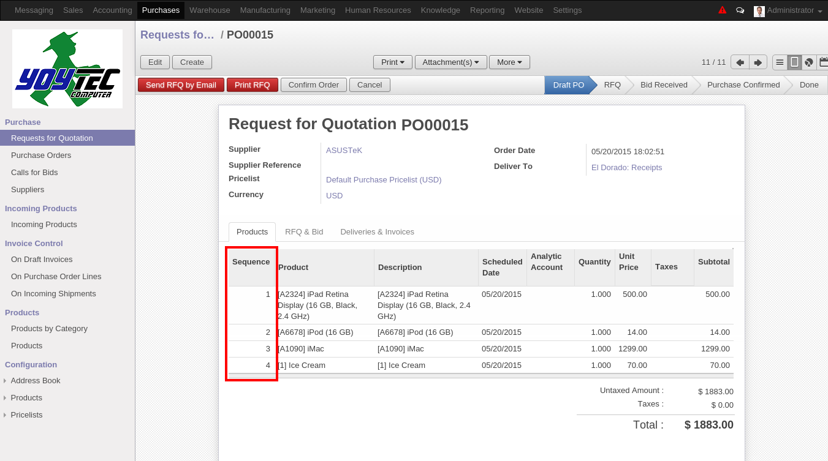Click the Purchase Confirmed status stage
828x461 pixels.
click(x=743, y=85)
